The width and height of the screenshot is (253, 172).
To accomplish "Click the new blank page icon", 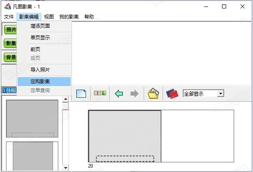I will point(81,93).
